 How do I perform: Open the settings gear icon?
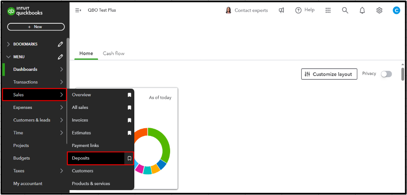point(379,10)
